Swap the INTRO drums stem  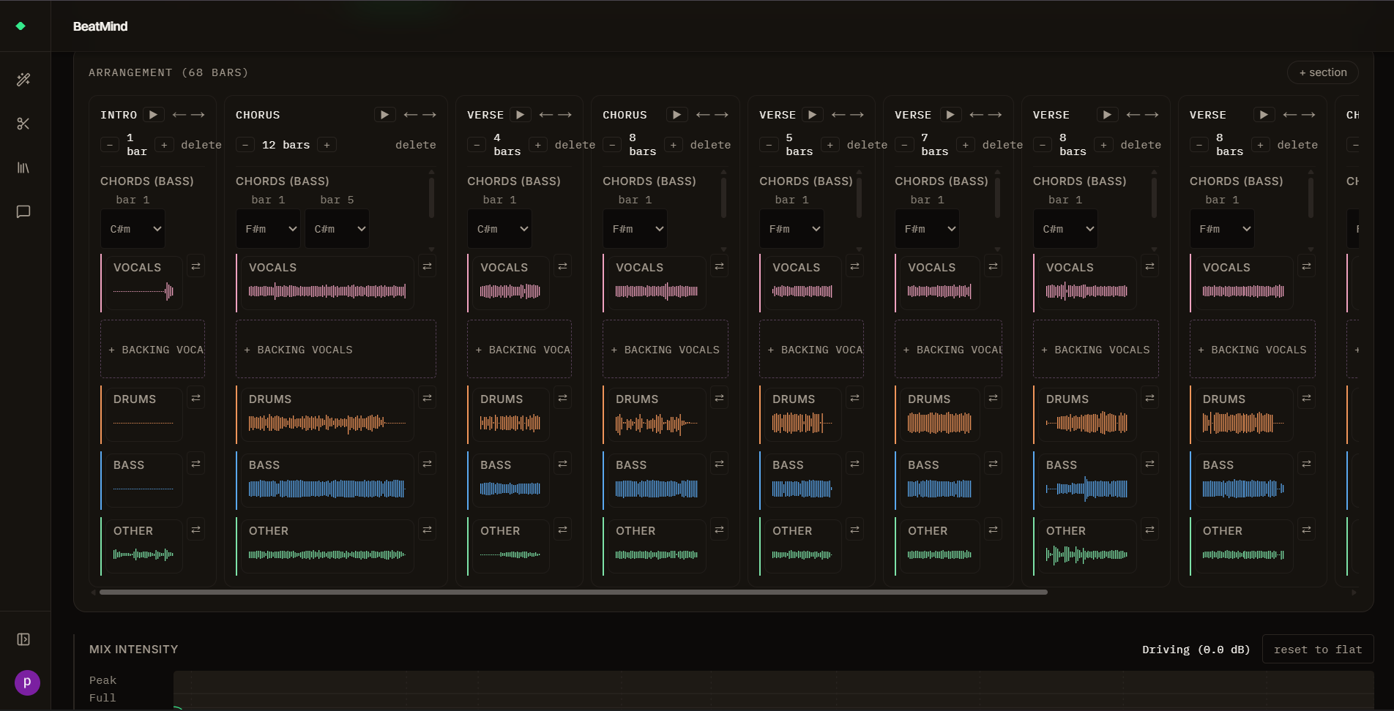[195, 398]
